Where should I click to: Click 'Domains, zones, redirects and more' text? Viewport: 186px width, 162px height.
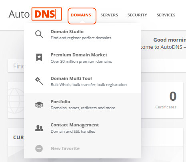tap(83, 108)
